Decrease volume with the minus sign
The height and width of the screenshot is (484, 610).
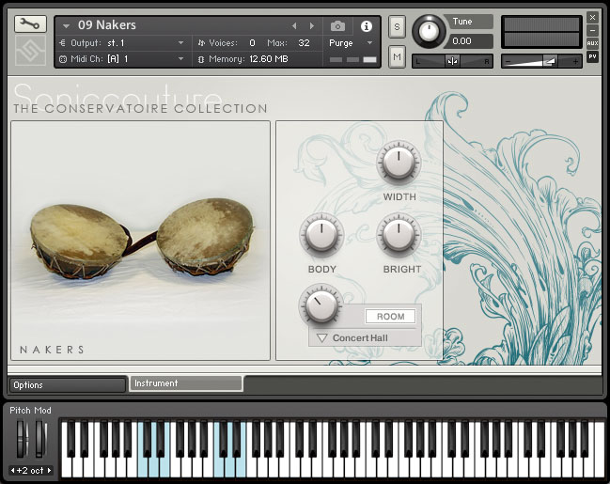tap(508, 61)
